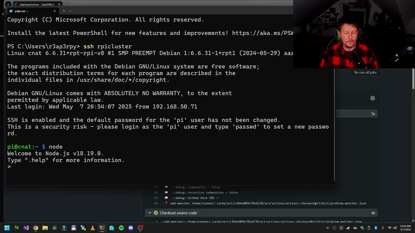Add a new terminal tab with plus
The height and width of the screenshot is (233, 415).
pyautogui.click(x=64, y=11)
